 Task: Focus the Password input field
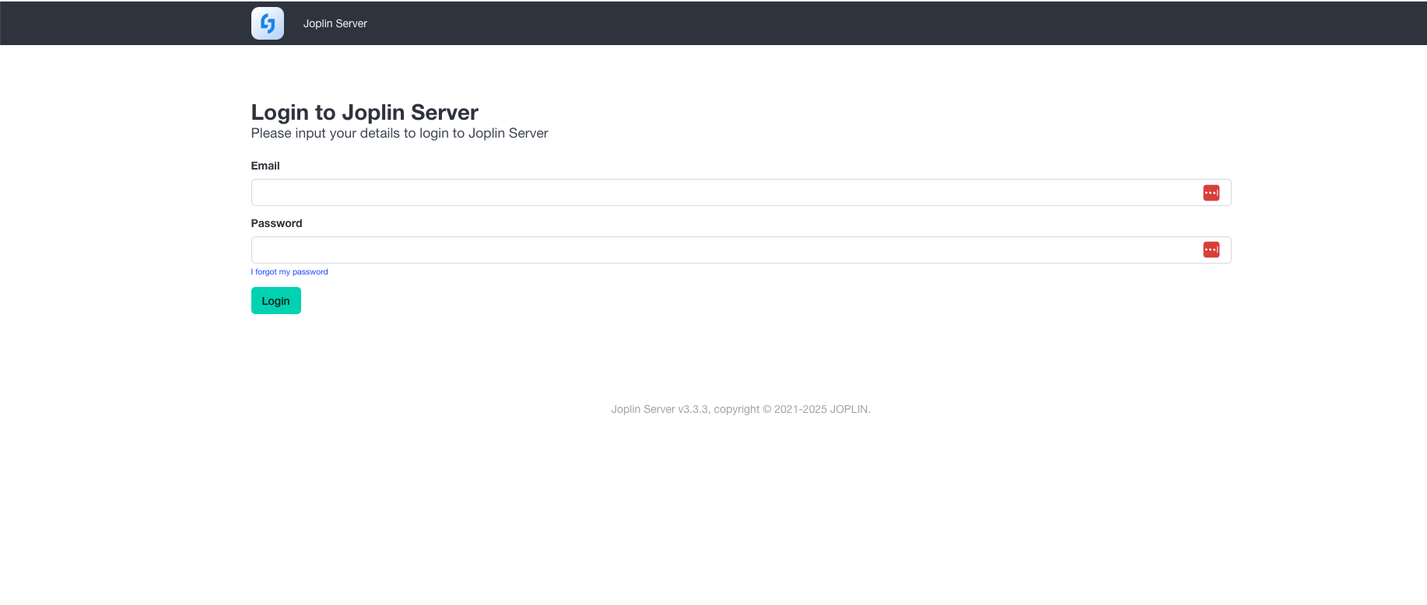pos(741,250)
